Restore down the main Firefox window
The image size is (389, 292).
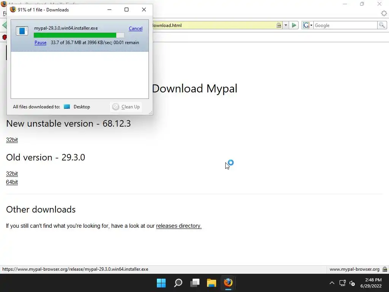[x=362, y=4]
